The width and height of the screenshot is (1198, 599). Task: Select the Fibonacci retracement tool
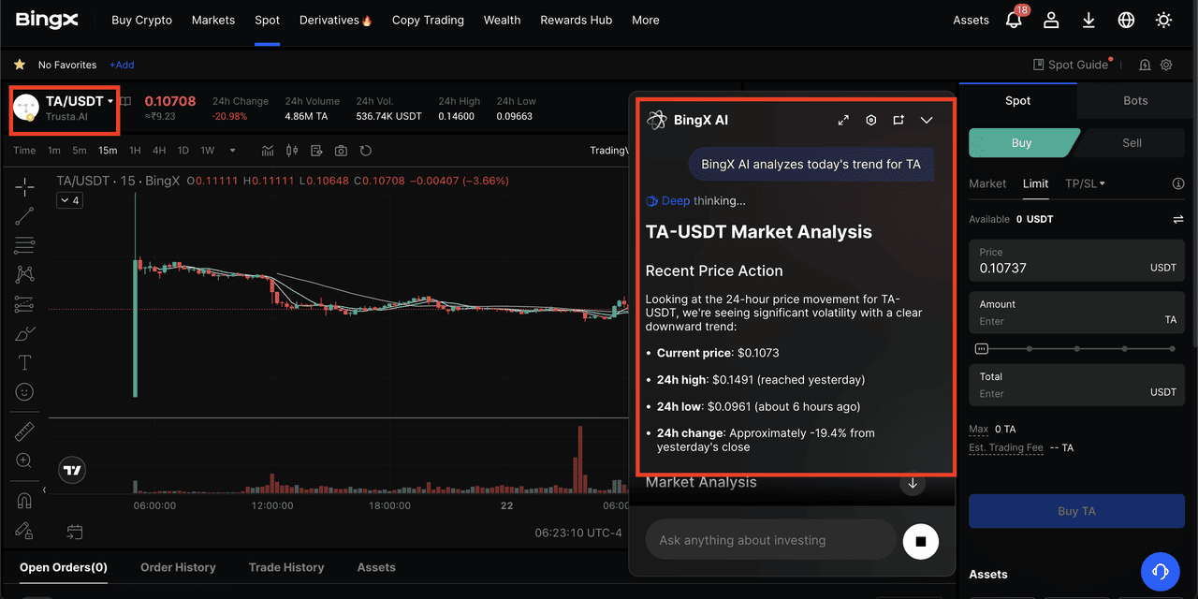click(x=24, y=245)
